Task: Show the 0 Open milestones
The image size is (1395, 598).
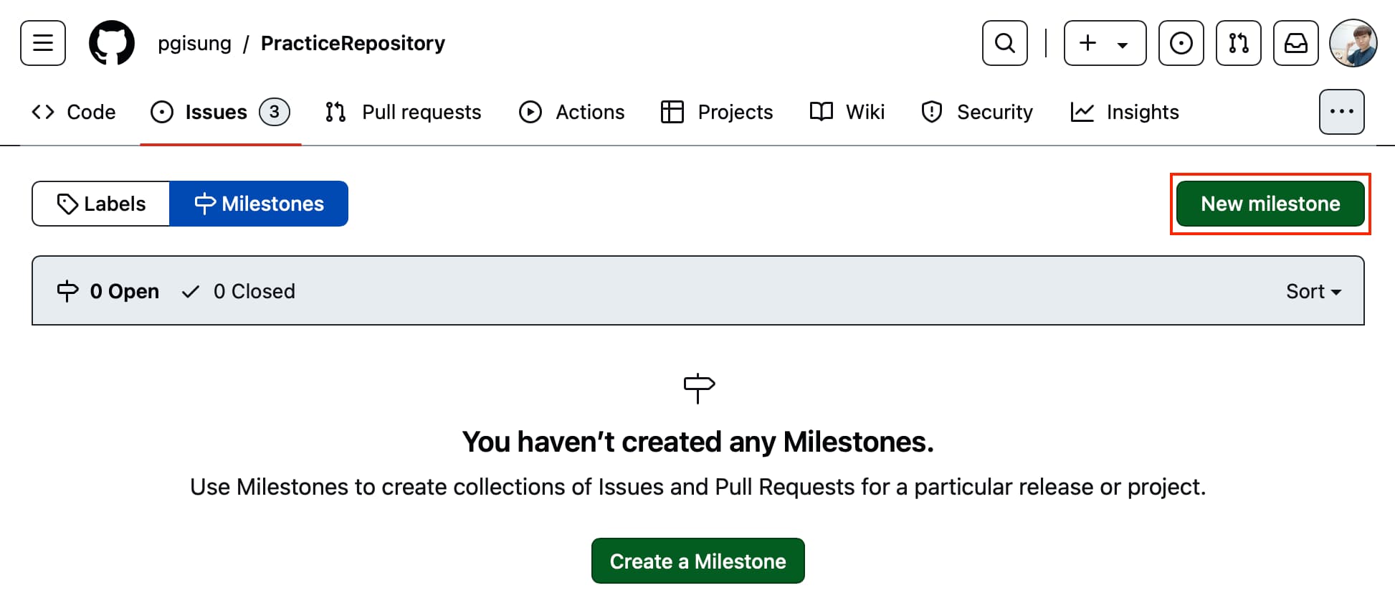Action: [x=108, y=292]
